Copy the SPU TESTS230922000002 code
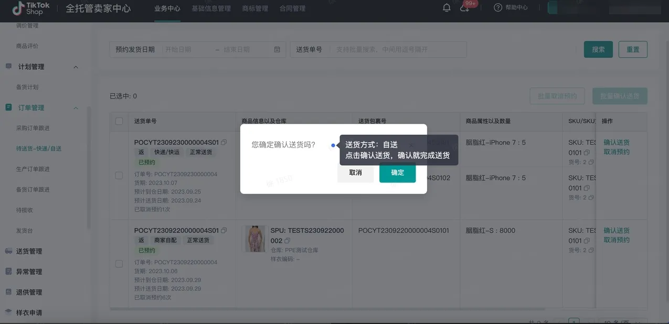The image size is (669, 324). (287, 241)
